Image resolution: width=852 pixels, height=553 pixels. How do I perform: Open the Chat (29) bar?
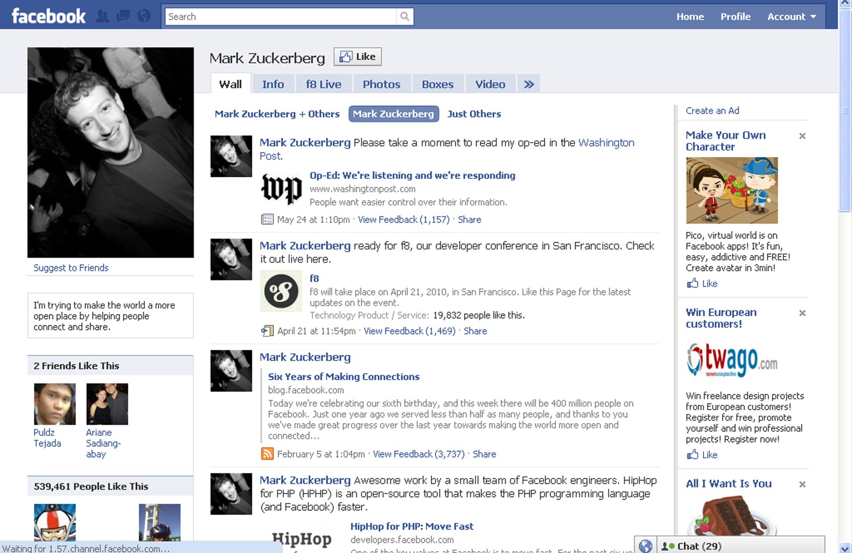[741, 546]
